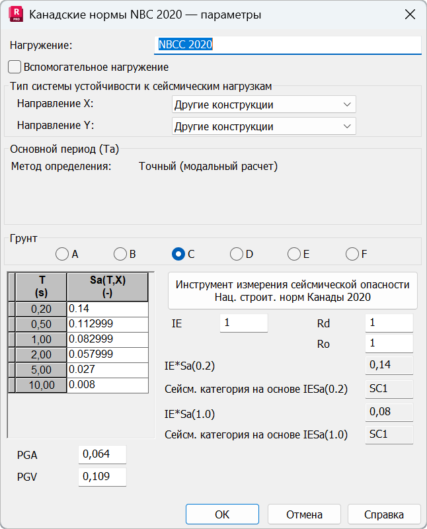
Task: Click the Sa cell with value 0.112999
Action: click(108, 324)
